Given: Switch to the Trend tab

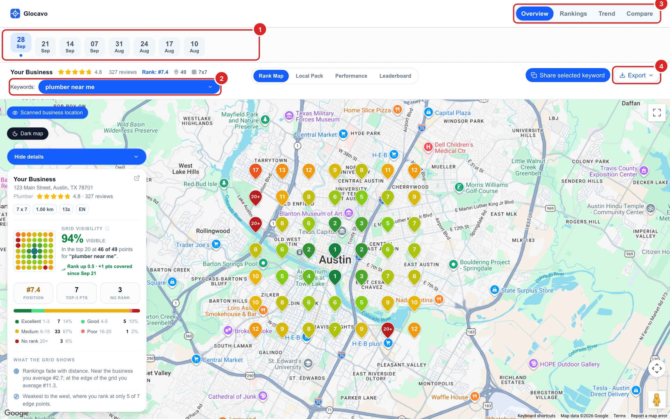Looking at the screenshot, I should 607,14.
